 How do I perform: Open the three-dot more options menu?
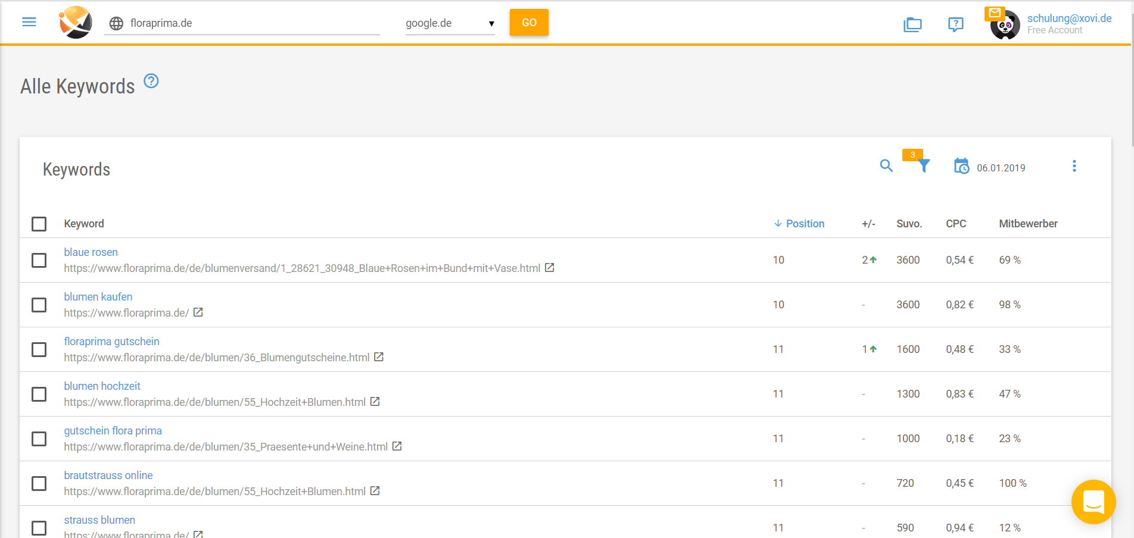click(1074, 166)
